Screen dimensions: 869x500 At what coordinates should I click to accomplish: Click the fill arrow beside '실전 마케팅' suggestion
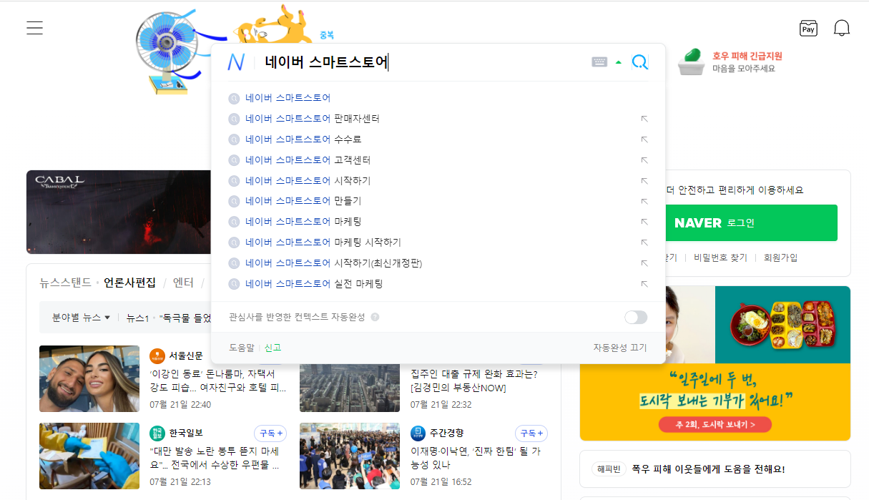click(644, 284)
